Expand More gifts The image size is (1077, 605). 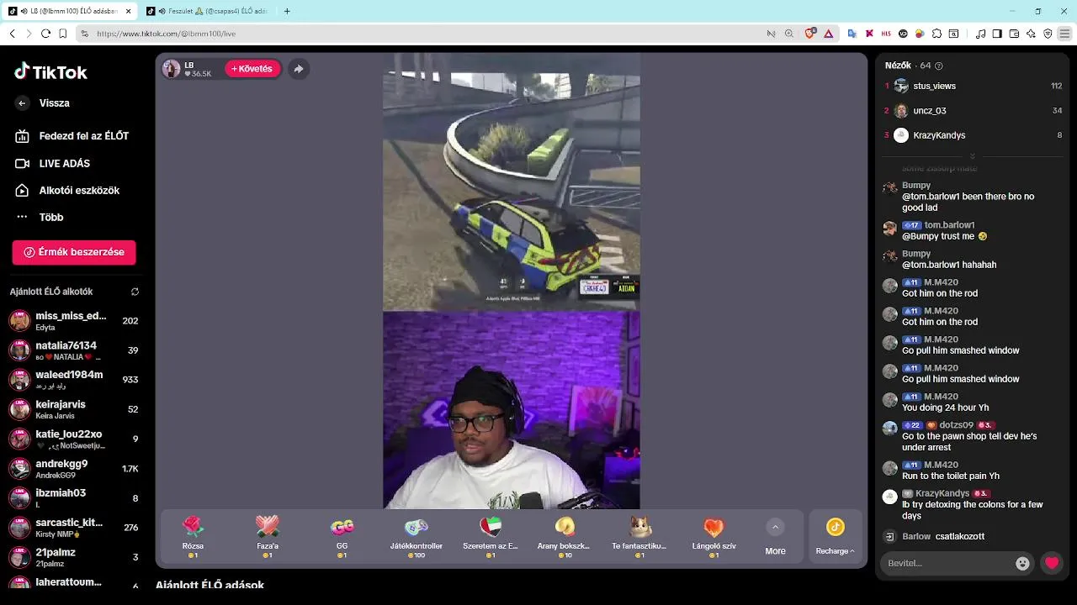pos(775,538)
